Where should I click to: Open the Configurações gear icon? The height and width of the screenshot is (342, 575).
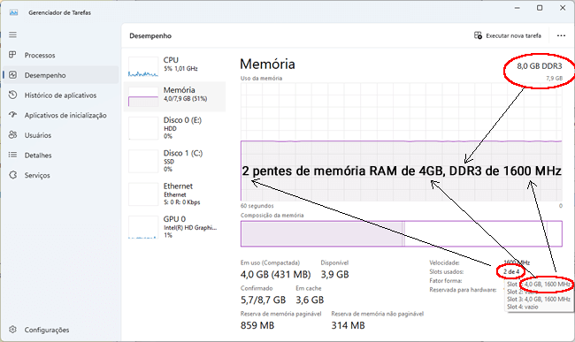13,330
